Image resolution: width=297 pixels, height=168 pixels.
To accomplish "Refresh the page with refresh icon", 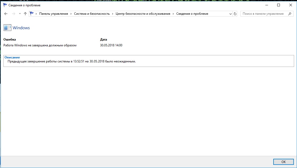I will tap(235, 14).
